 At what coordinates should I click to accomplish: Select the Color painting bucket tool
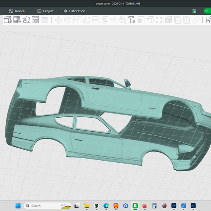tap(123, 20)
